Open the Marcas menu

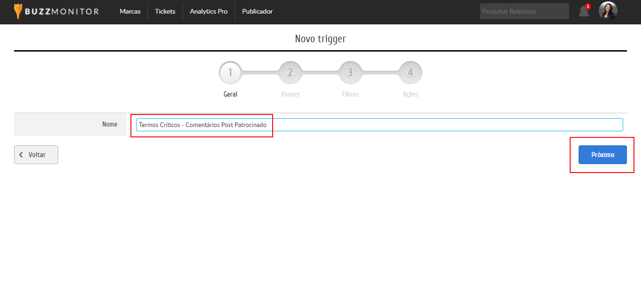(130, 11)
